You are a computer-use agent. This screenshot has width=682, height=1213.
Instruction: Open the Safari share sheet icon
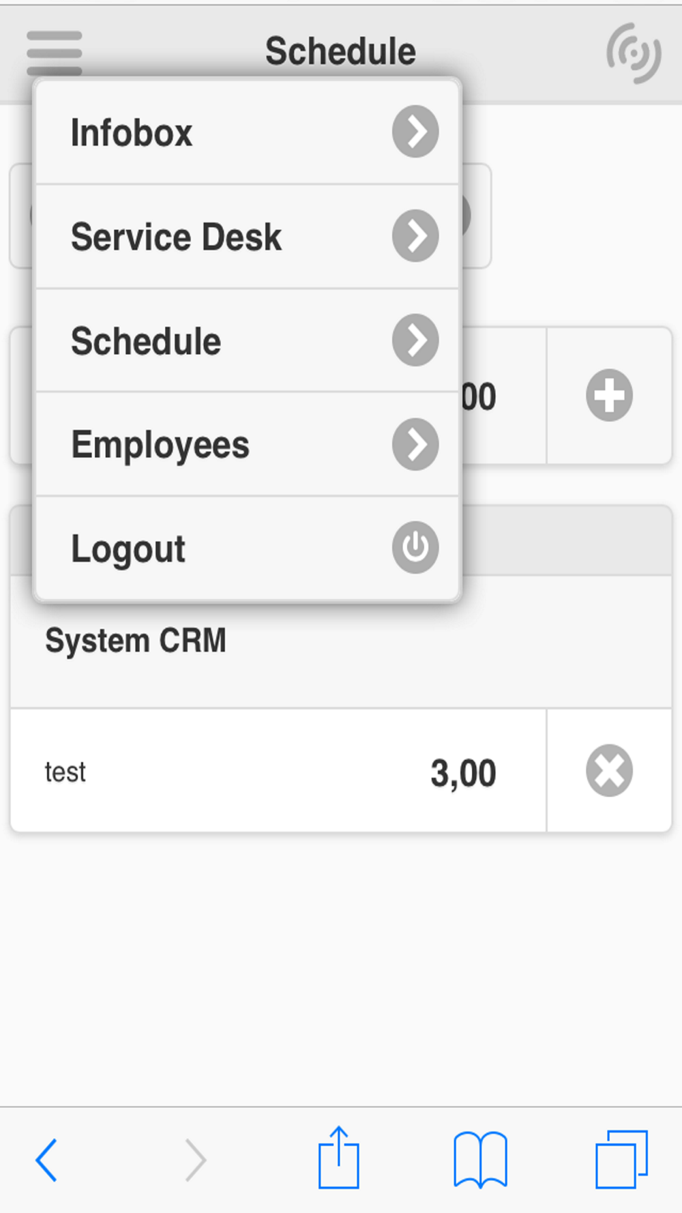point(338,1158)
